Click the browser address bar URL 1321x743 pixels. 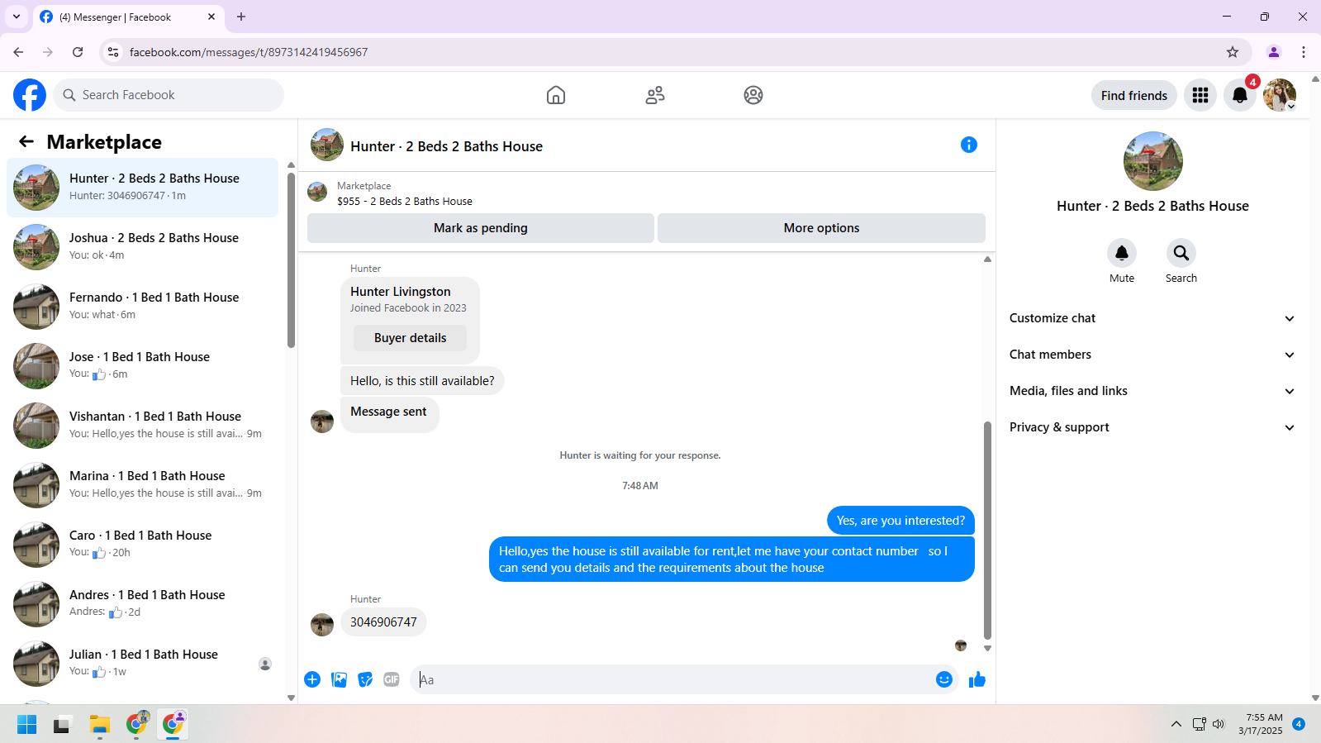pyautogui.click(x=249, y=52)
